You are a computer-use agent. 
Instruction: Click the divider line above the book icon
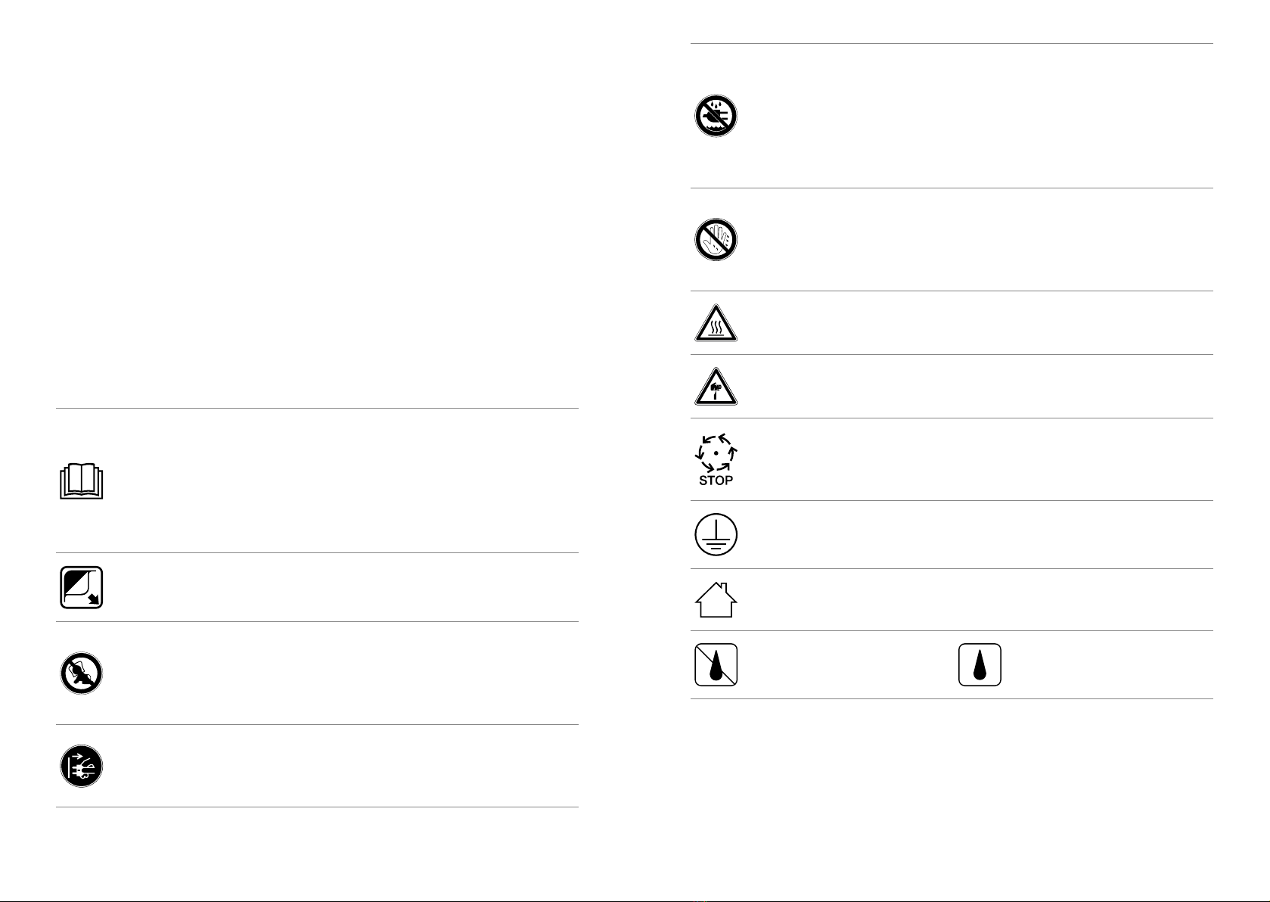point(317,409)
